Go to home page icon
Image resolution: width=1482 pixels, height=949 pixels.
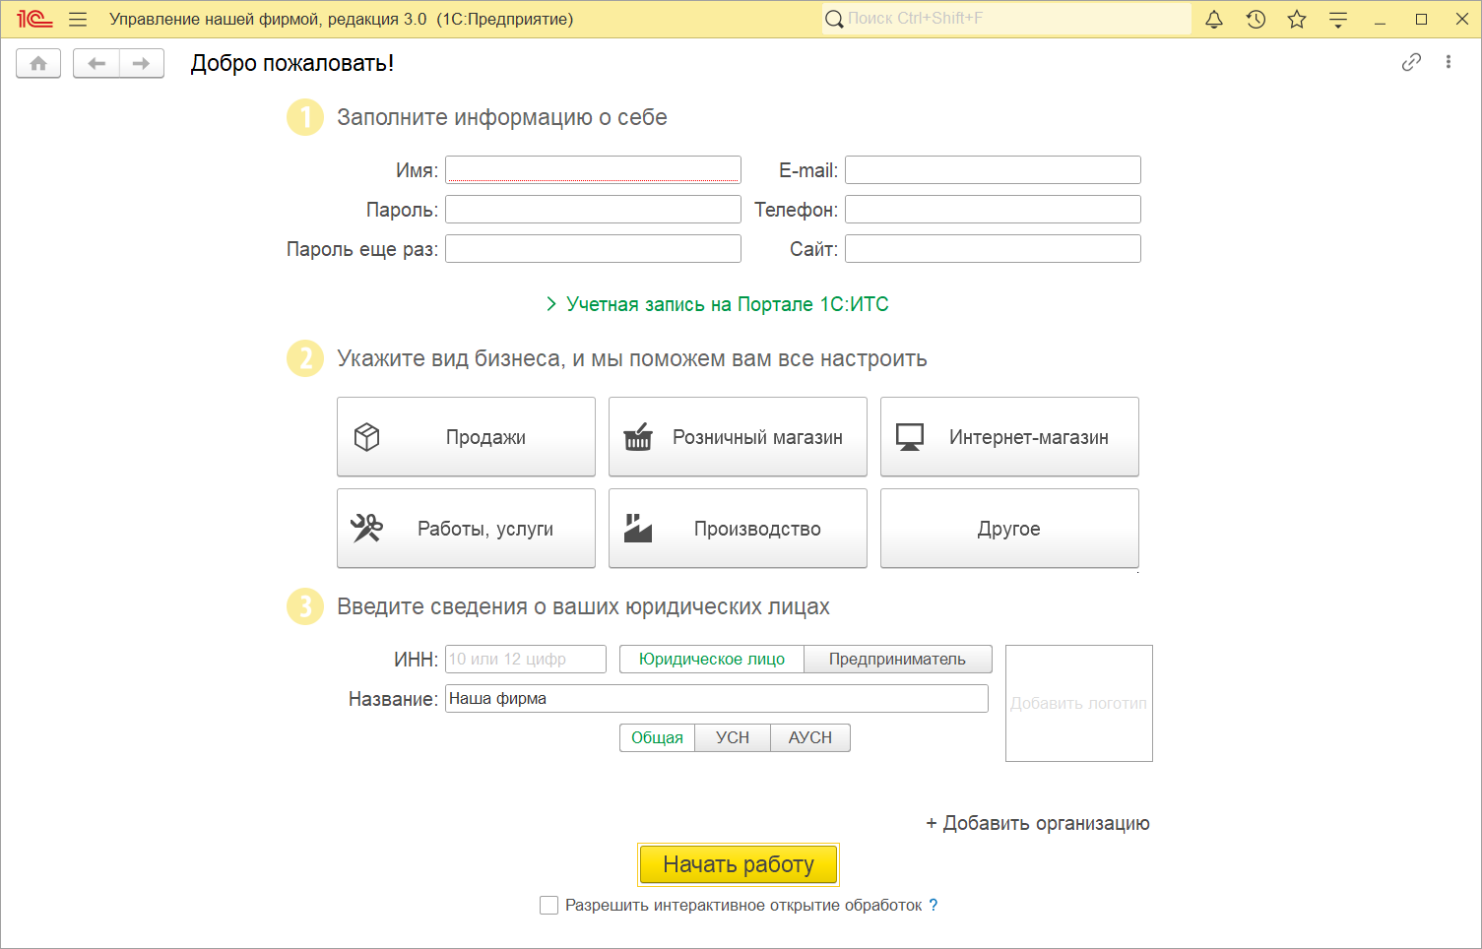38,63
